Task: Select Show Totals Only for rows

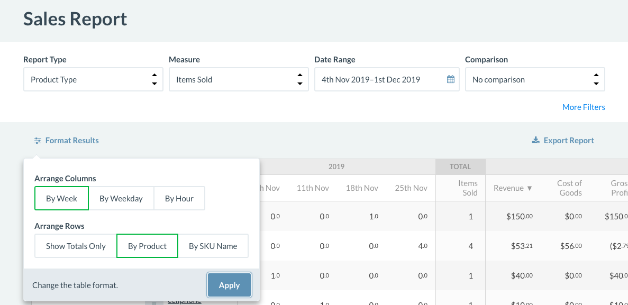Action: click(x=76, y=246)
